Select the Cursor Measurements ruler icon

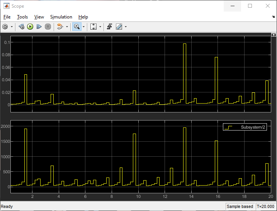point(119,27)
